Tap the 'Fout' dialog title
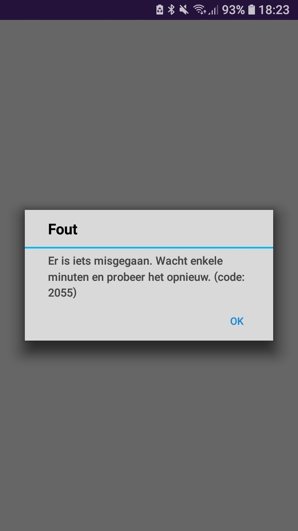 click(x=62, y=229)
